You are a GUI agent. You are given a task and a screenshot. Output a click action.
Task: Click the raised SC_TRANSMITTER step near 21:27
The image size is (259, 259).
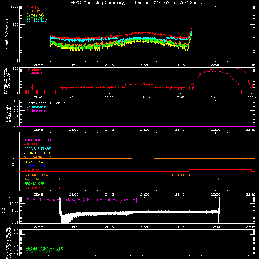pos(143,156)
